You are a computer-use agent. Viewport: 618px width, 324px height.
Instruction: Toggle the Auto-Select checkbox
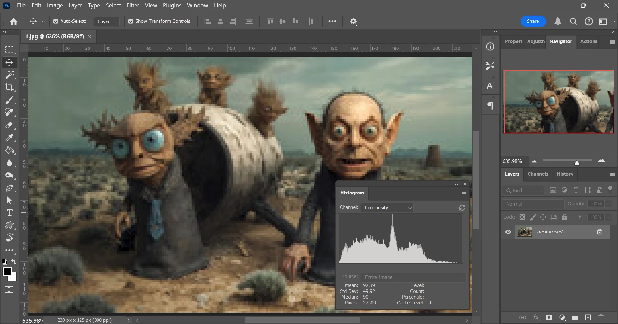click(56, 22)
